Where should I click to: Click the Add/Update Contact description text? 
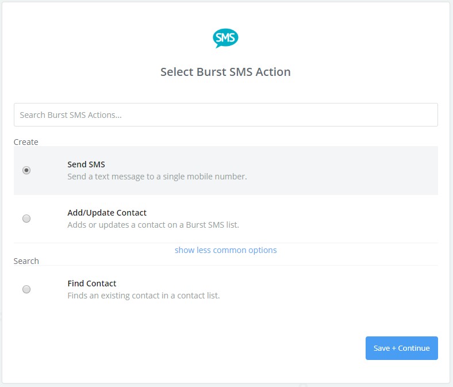click(153, 225)
